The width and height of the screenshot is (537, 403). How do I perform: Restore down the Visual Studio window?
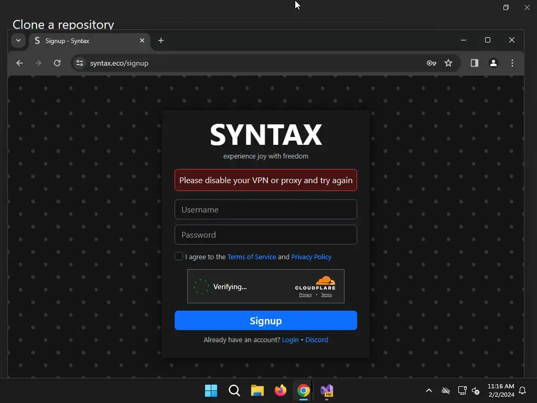(506, 7)
